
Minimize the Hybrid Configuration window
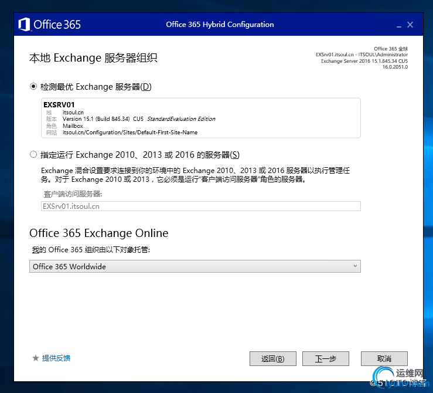pos(399,25)
